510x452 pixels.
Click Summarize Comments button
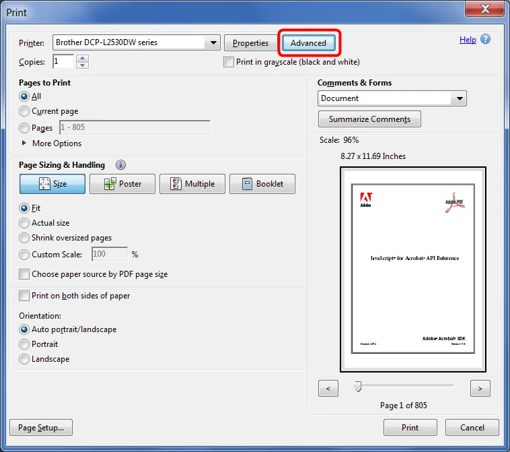(x=369, y=119)
